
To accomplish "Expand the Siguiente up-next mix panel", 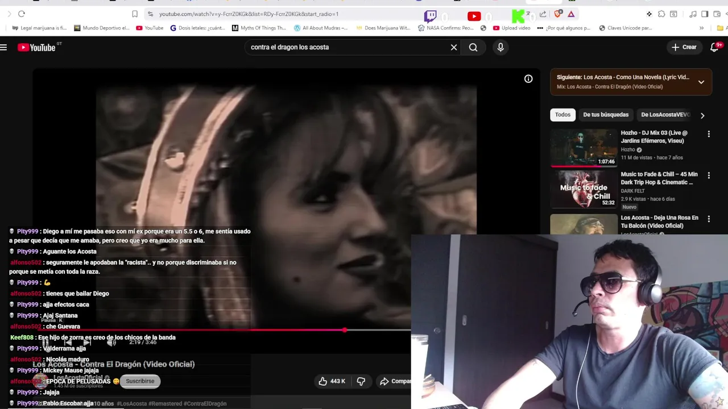I will point(701,82).
